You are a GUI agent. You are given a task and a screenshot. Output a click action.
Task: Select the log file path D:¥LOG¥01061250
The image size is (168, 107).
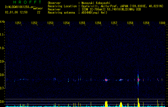pos(19,7)
